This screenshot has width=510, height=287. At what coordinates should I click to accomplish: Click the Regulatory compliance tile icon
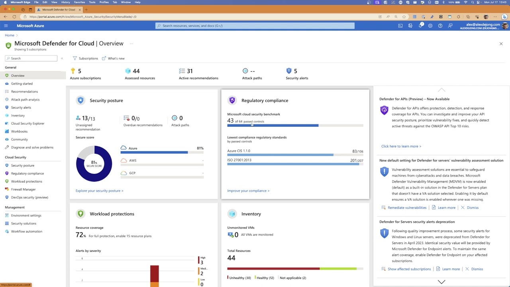pos(232,100)
